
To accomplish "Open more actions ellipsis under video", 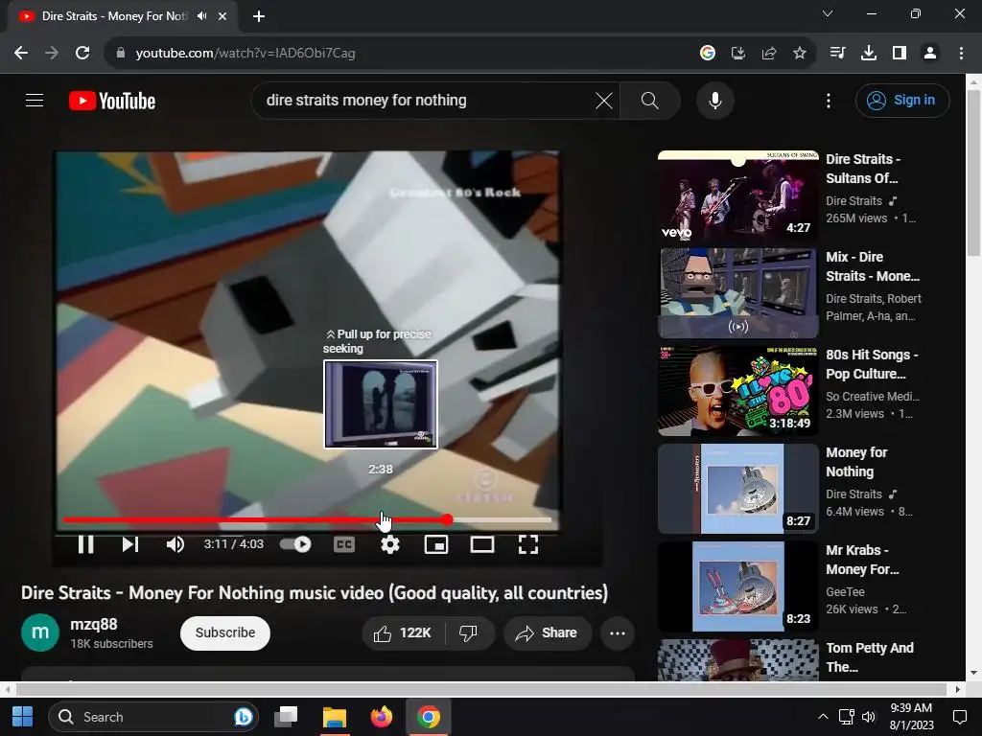I will [618, 633].
